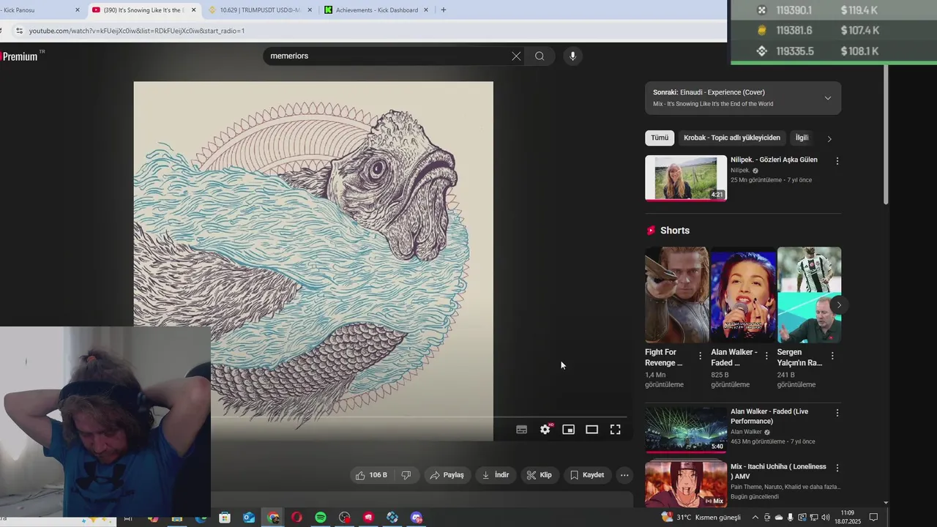Click the magnifier search button
The width and height of the screenshot is (937, 527).
point(540,56)
